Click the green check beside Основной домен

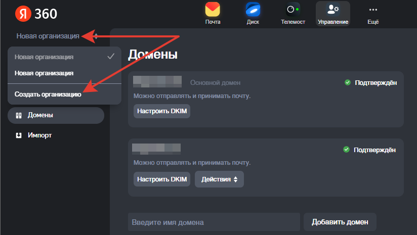coord(347,82)
